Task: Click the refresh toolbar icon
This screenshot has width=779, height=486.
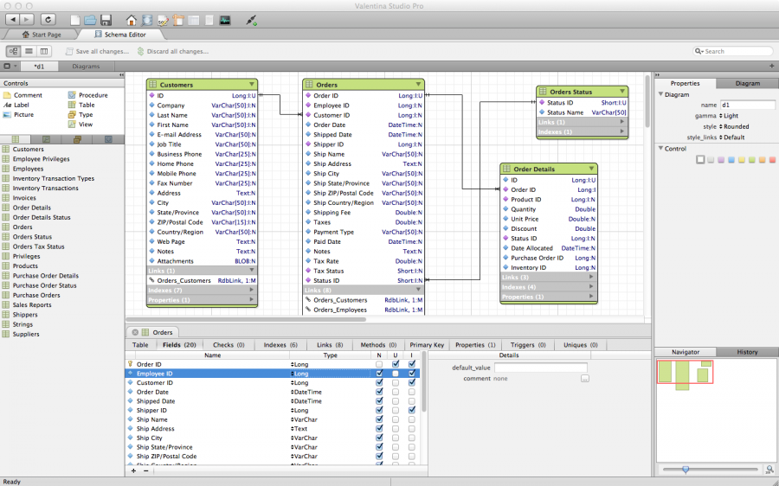Action: tap(48, 19)
